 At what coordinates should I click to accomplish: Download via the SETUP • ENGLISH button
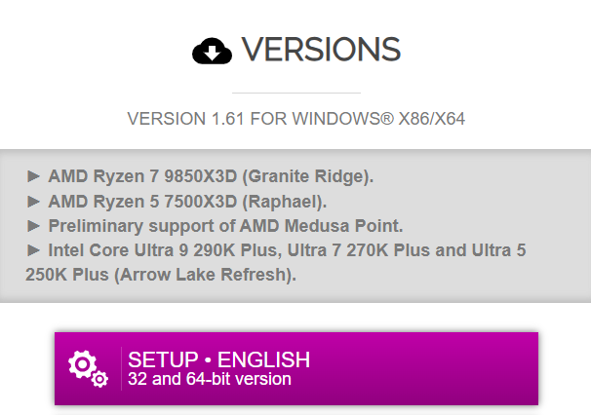tap(295, 368)
